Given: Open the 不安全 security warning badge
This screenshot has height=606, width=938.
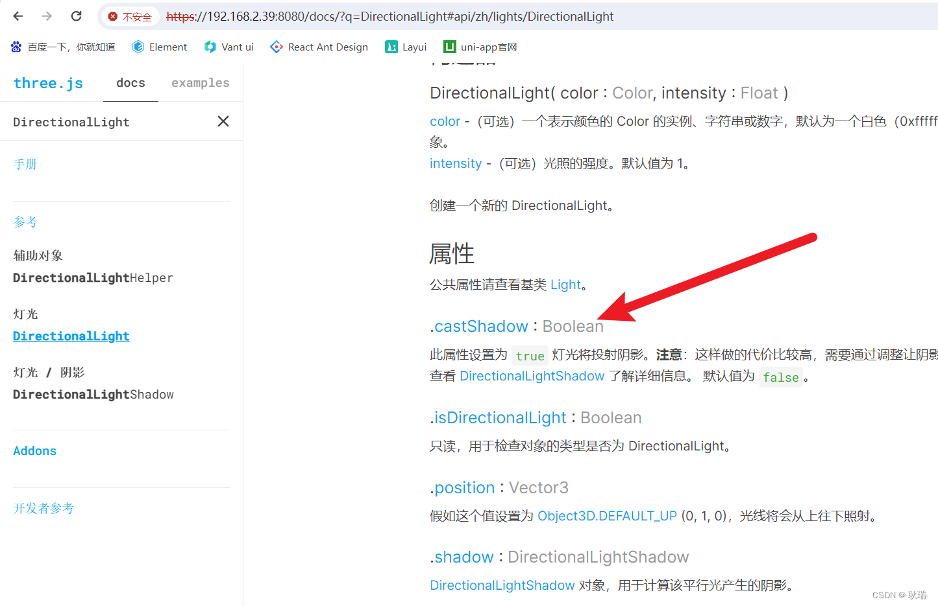Looking at the screenshot, I should (x=130, y=17).
